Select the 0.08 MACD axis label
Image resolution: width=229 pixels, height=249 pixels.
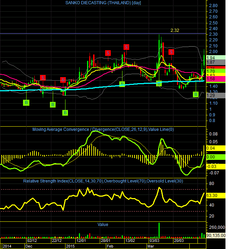(x=213, y=134)
